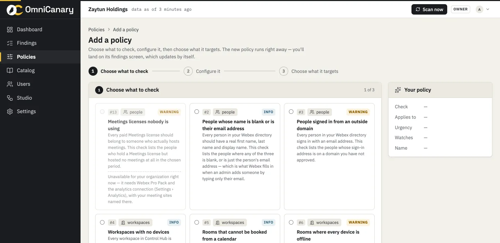
Task: Click the Watches row in Your policy
Action: [440, 137]
